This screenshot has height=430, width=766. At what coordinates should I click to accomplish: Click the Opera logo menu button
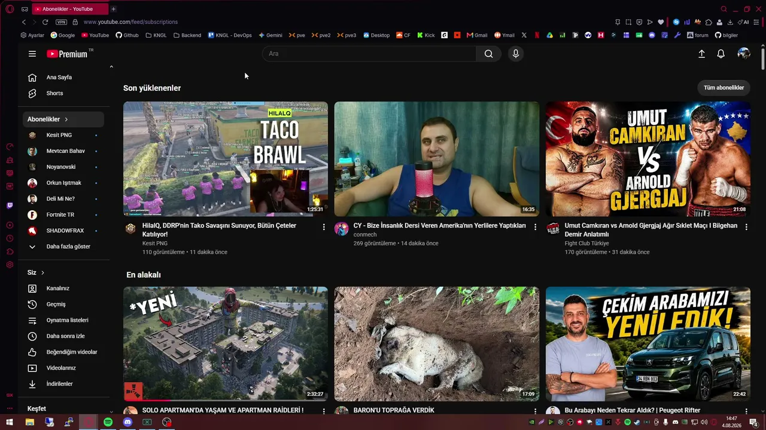pyautogui.click(x=10, y=9)
